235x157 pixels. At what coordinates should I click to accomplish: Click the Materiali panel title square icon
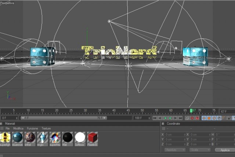click(1, 124)
